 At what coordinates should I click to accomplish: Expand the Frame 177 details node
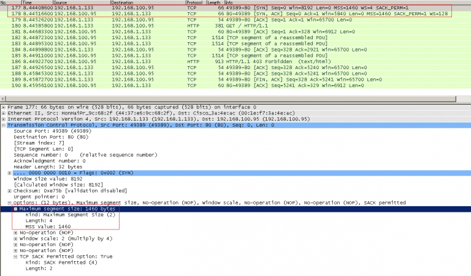click(x=4, y=107)
